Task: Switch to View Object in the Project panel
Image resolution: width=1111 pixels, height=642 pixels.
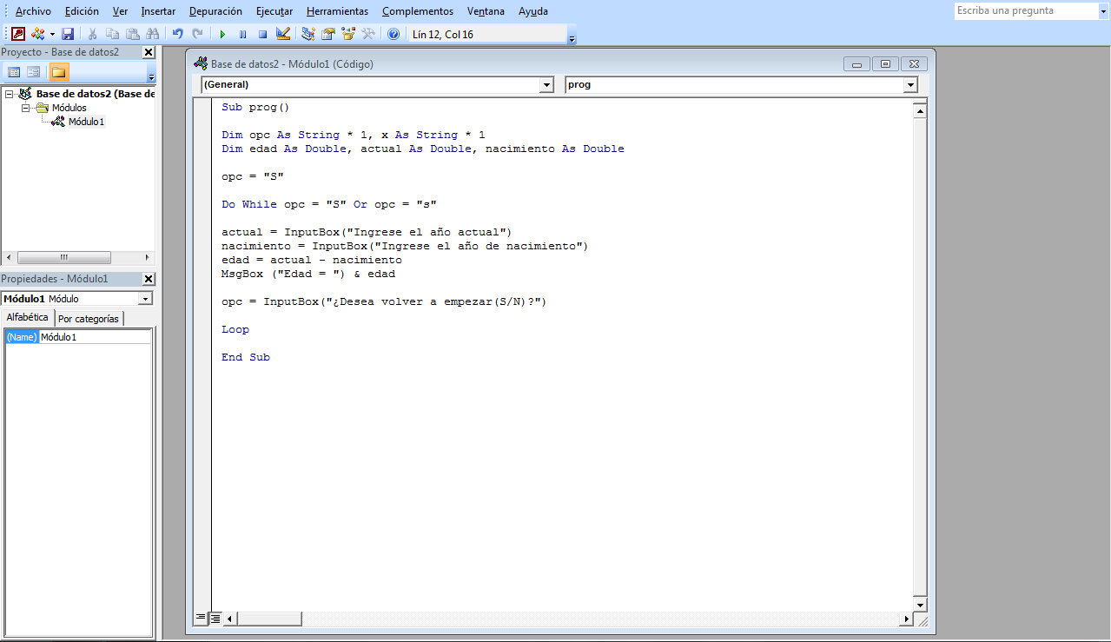Action: click(x=34, y=71)
